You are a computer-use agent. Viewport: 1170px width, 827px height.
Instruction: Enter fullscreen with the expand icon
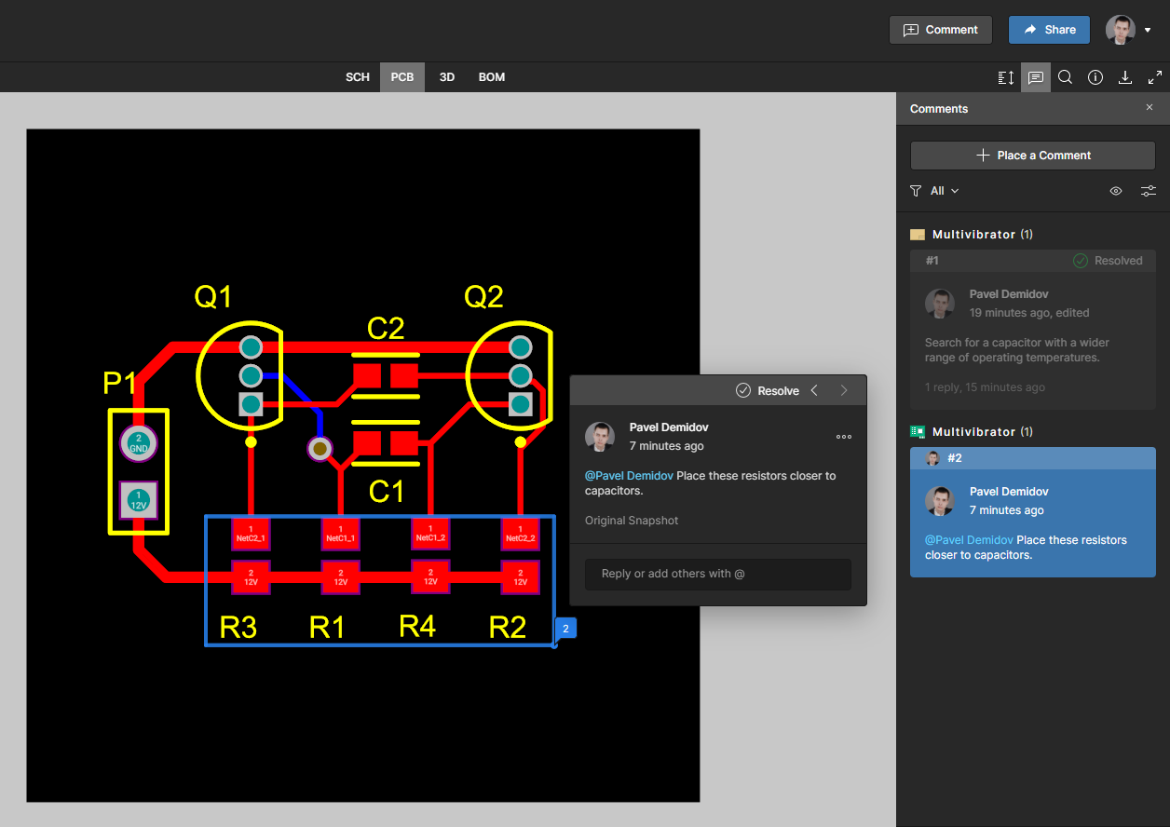pyautogui.click(x=1155, y=77)
